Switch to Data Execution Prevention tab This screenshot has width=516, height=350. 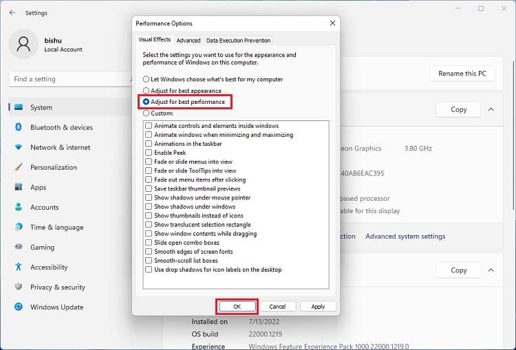pyautogui.click(x=238, y=41)
